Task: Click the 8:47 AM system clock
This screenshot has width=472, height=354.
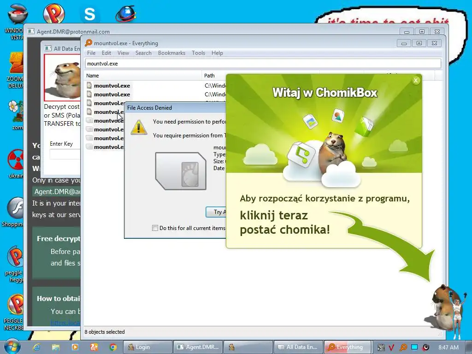Action: [x=448, y=348]
